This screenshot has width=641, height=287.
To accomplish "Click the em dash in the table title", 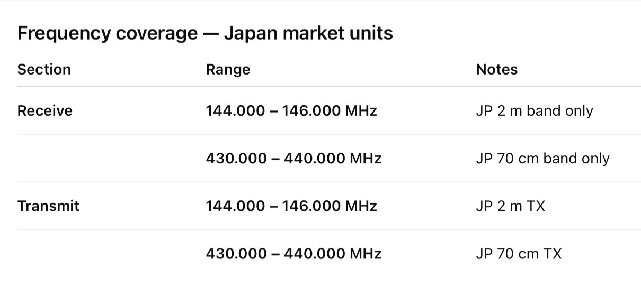I will 210,34.
